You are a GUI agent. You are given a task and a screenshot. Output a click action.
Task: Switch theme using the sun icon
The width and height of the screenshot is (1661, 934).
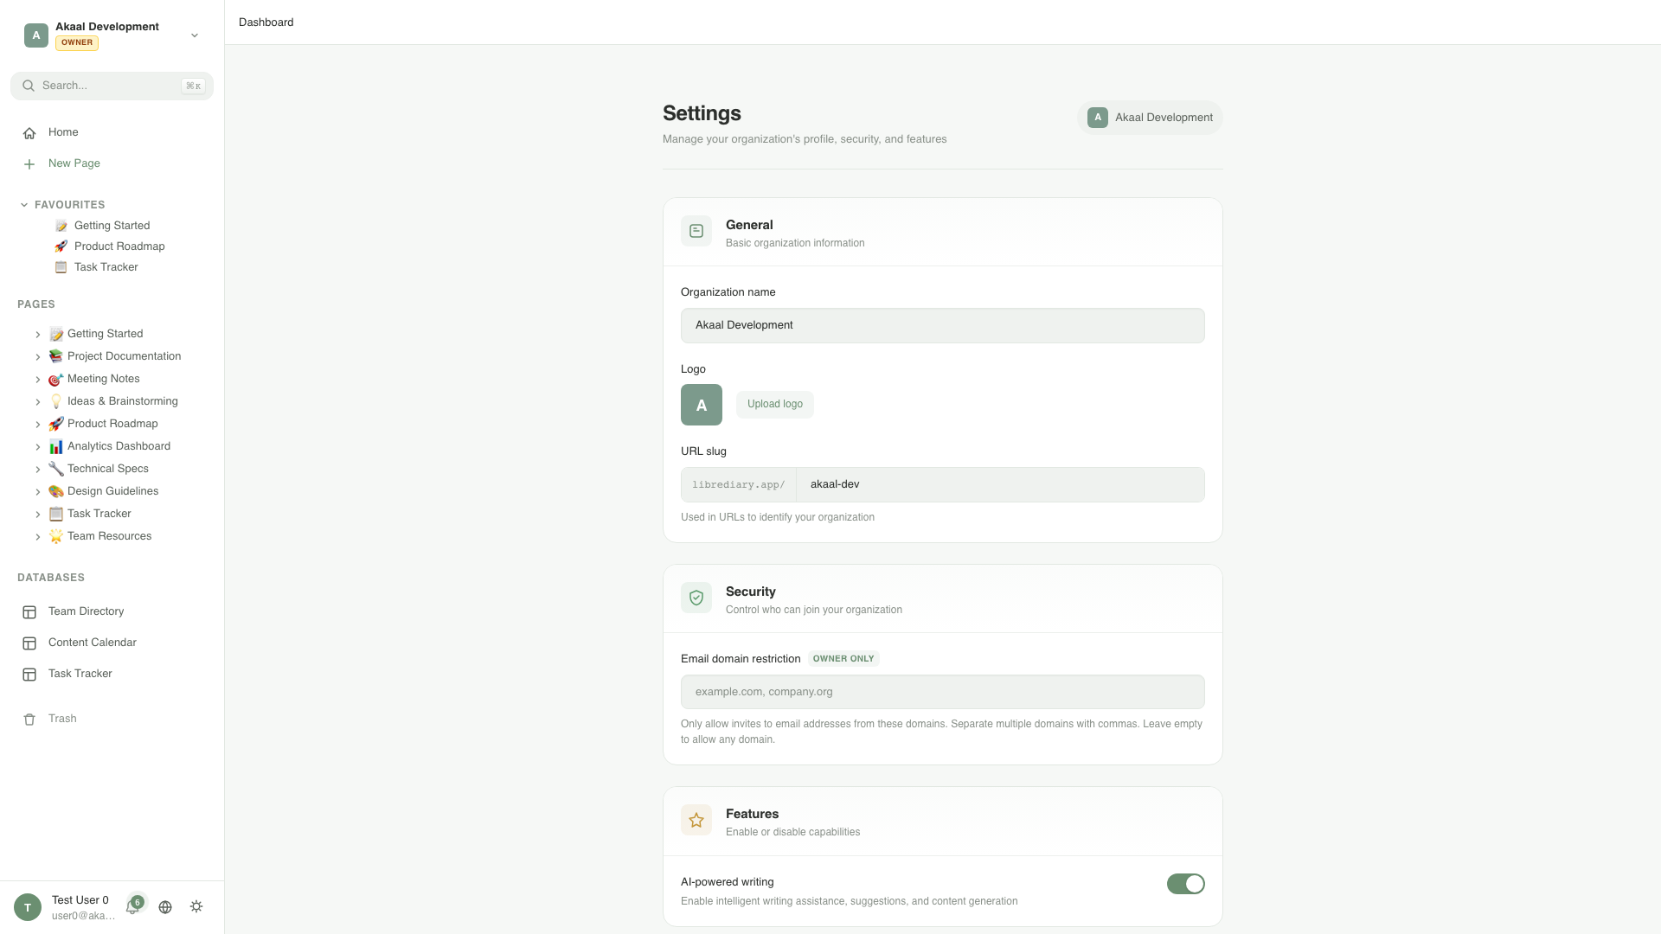tap(196, 906)
